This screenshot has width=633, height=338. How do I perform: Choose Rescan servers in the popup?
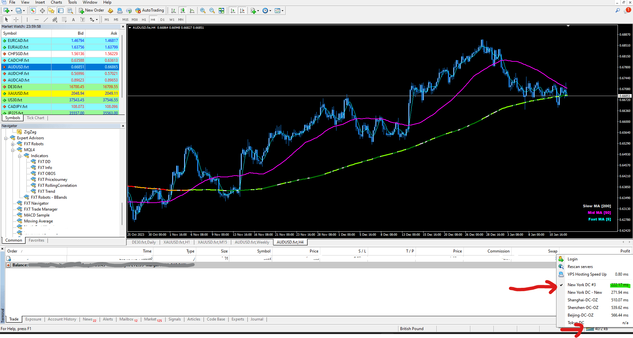pos(580,267)
